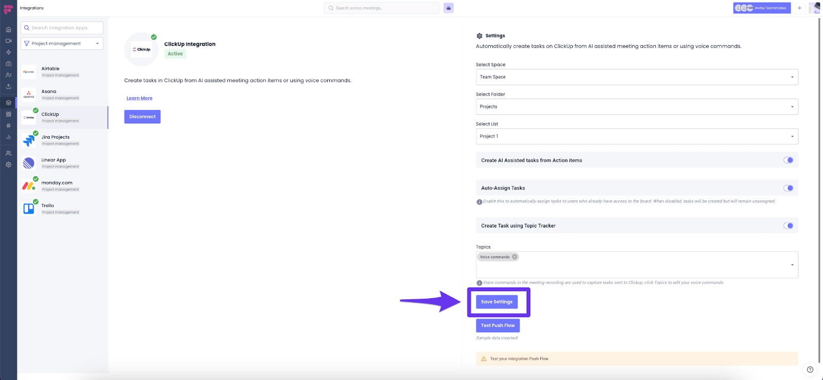Viewport: 823px width, 380px height.
Task: Open the user profile avatar
Action: click(x=814, y=8)
